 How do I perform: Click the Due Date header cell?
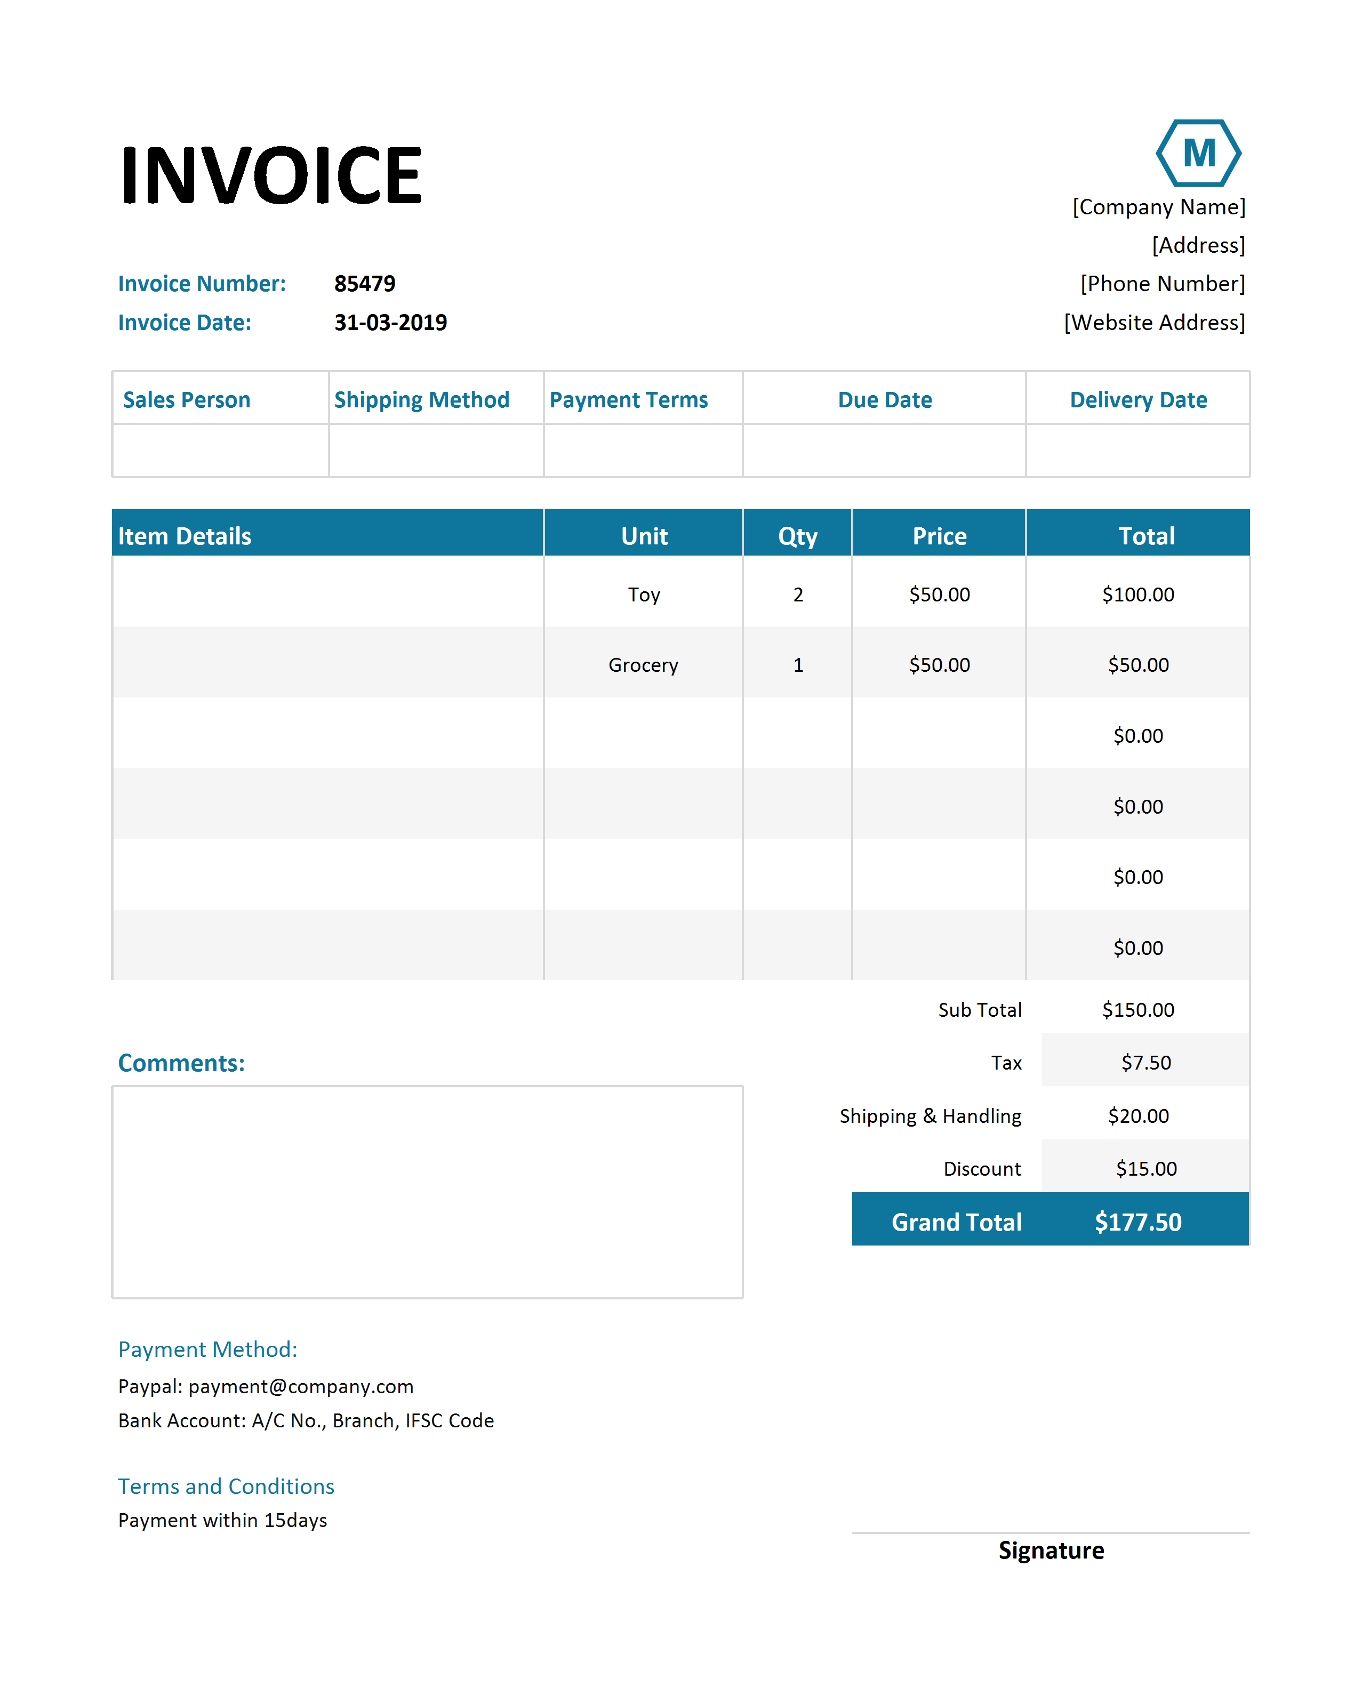pos(884,398)
